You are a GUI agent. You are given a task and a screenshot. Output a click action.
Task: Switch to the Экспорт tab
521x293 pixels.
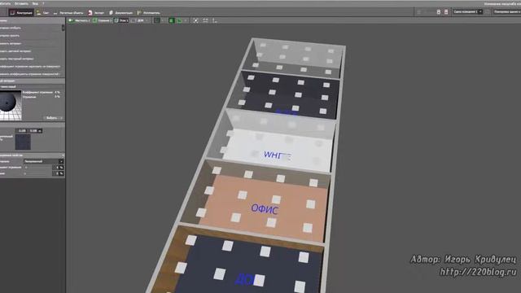[96, 13]
